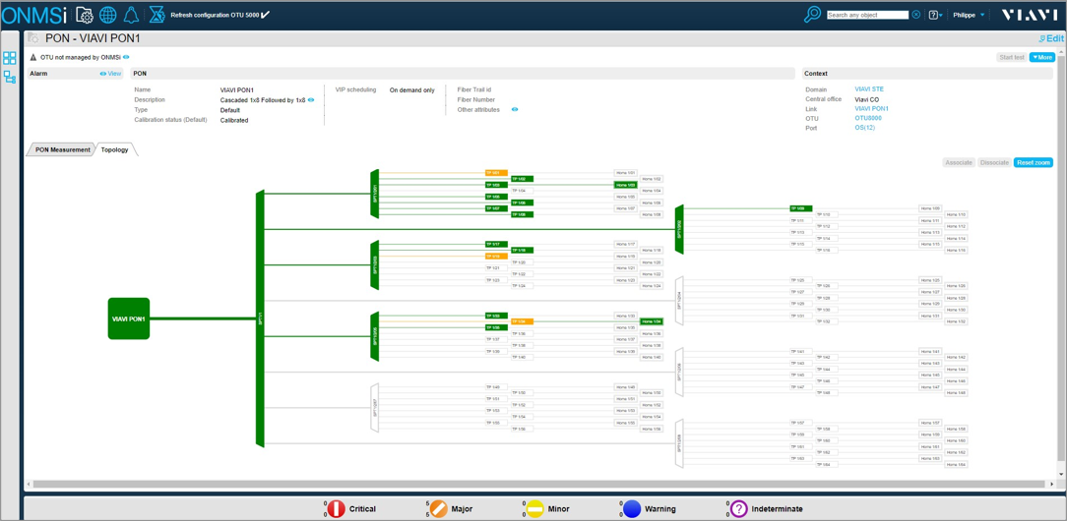Open the Philippe user dropdown
This screenshot has height=521, width=1067.
969,15
